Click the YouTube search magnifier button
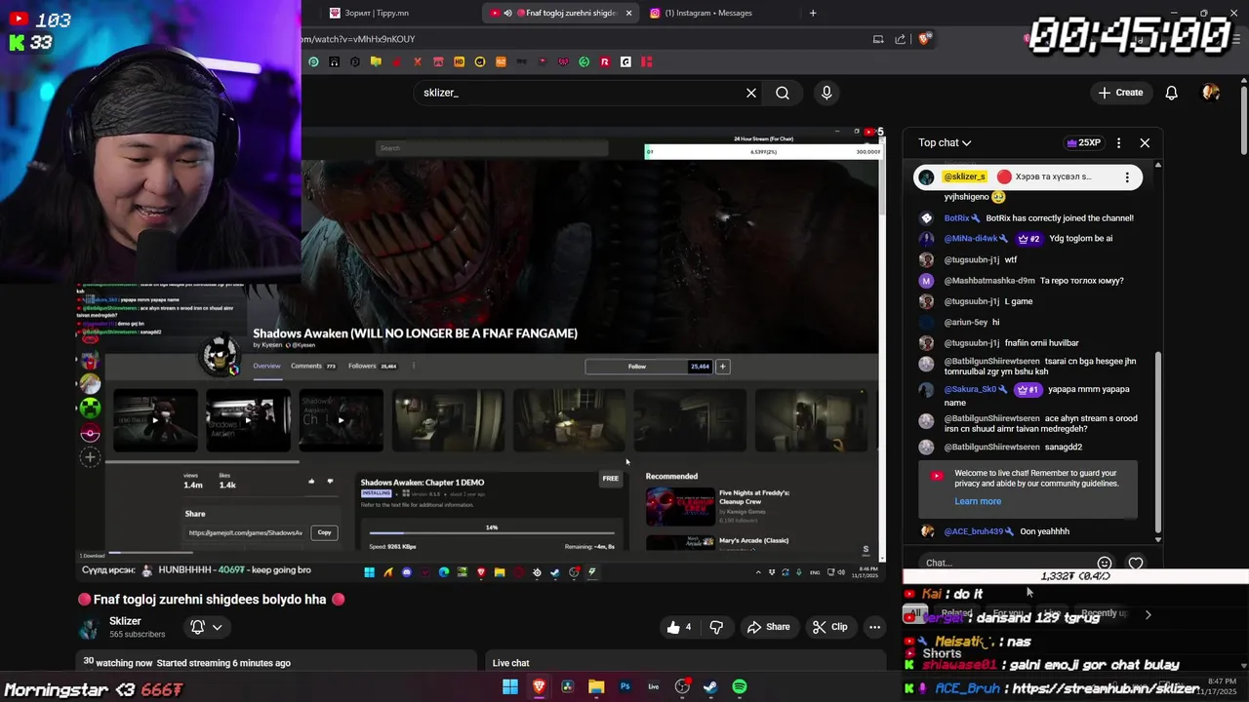 coord(783,93)
